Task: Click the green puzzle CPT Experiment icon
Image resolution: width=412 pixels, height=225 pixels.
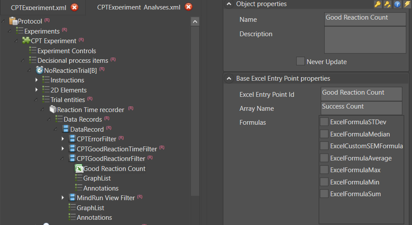Action: click(26, 41)
